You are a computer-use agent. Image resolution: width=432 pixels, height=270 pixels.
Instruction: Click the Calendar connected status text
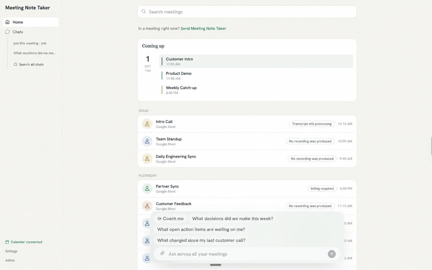[26, 242]
